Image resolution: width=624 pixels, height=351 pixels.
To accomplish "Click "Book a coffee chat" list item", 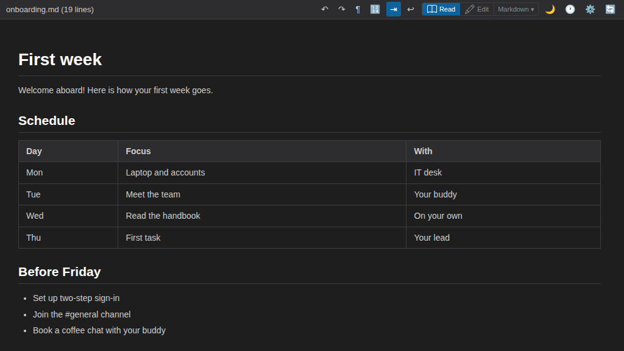I will click(99, 330).
